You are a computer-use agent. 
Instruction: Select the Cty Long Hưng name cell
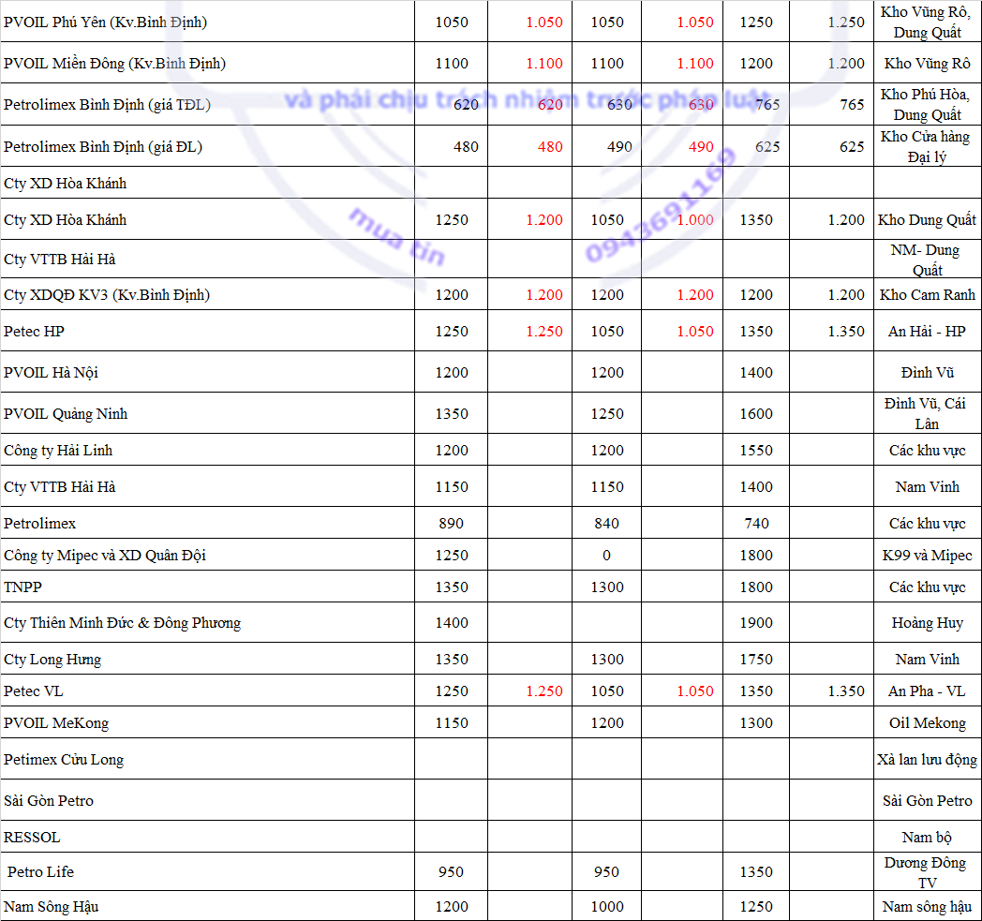[207, 659]
